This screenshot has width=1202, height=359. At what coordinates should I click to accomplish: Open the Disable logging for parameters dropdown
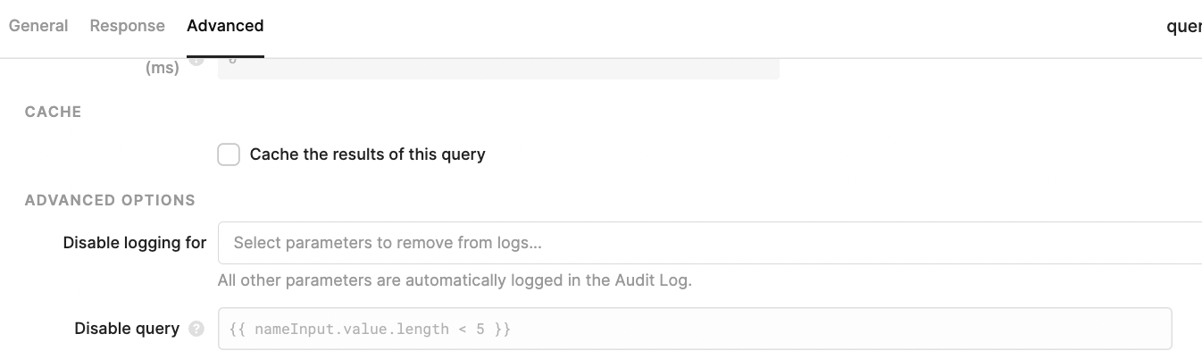pyautogui.click(x=710, y=243)
